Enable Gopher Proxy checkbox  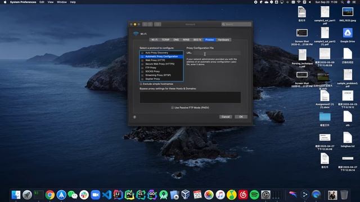click(142, 79)
